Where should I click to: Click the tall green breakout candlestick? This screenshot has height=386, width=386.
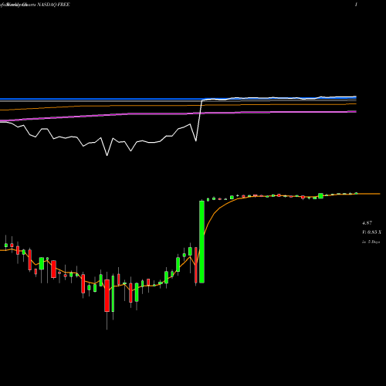[201, 242]
